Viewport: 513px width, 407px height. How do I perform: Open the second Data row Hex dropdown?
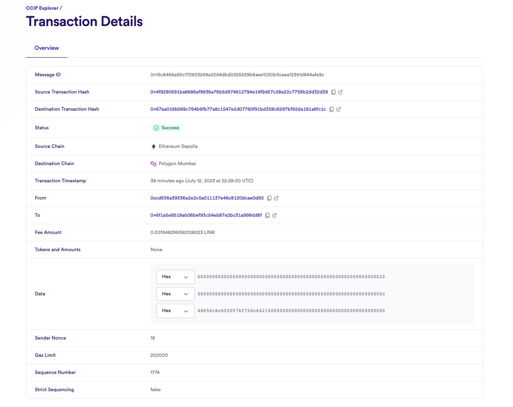[x=175, y=294]
